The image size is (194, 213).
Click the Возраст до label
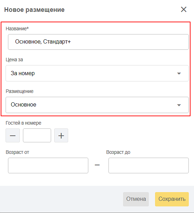pyautogui.click(x=118, y=152)
